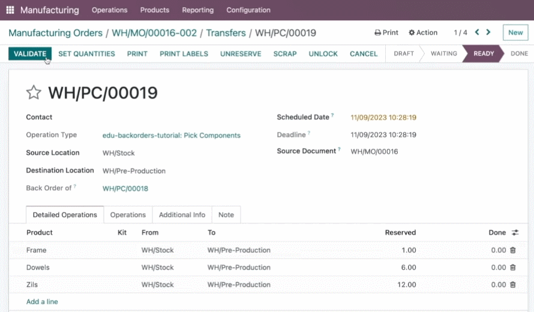Select the WAITING status stage
This screenshot has width=534, height=312.
[444, 54]
